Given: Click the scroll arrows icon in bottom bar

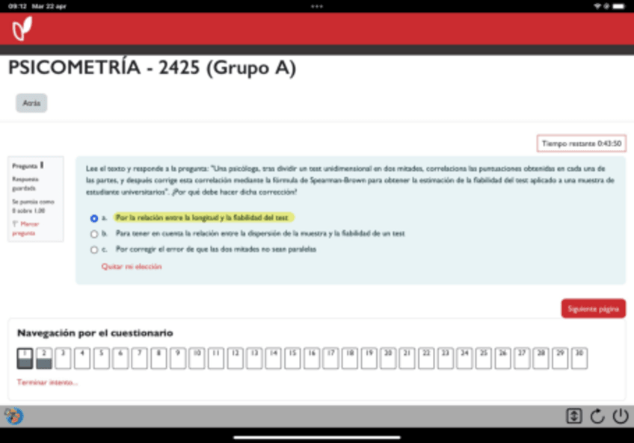Looking at the screenshot, I should [573, 416].
